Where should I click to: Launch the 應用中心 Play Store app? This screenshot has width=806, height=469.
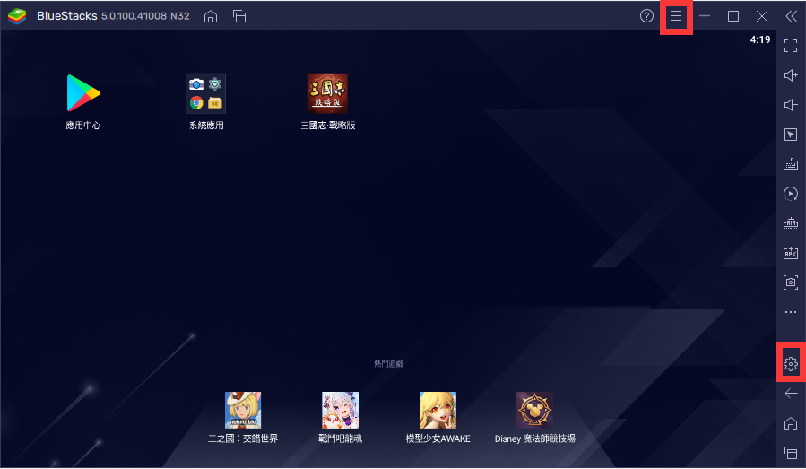83,102
